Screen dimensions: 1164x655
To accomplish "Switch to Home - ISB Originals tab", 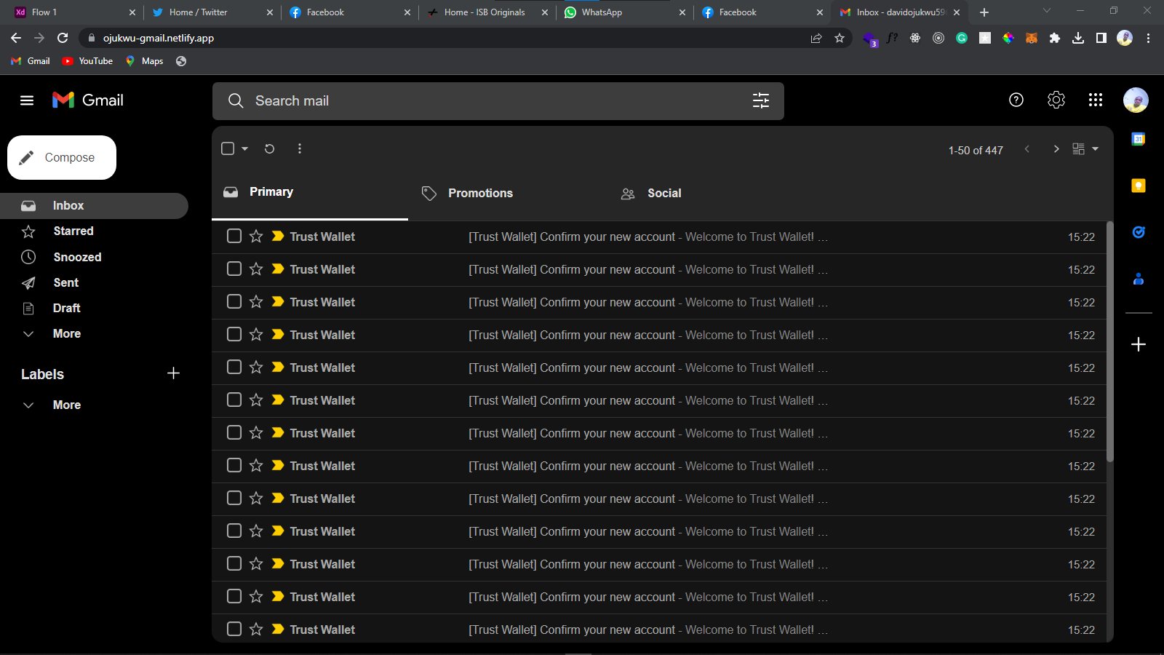I will 486,12.
